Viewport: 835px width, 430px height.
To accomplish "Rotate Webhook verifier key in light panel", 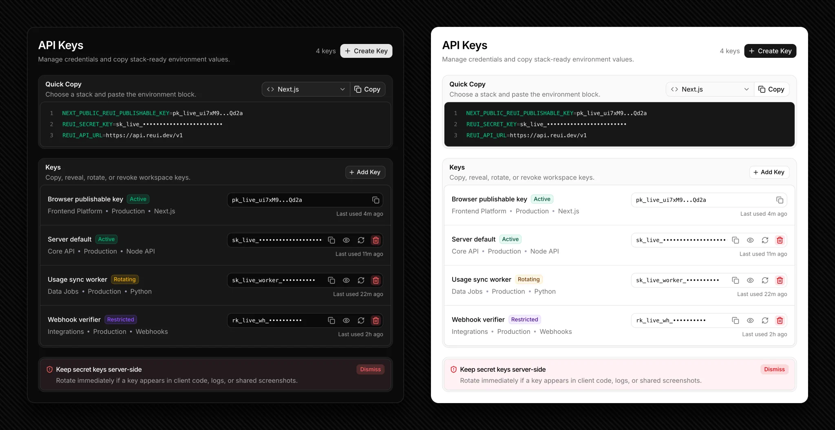I will 765,320.
